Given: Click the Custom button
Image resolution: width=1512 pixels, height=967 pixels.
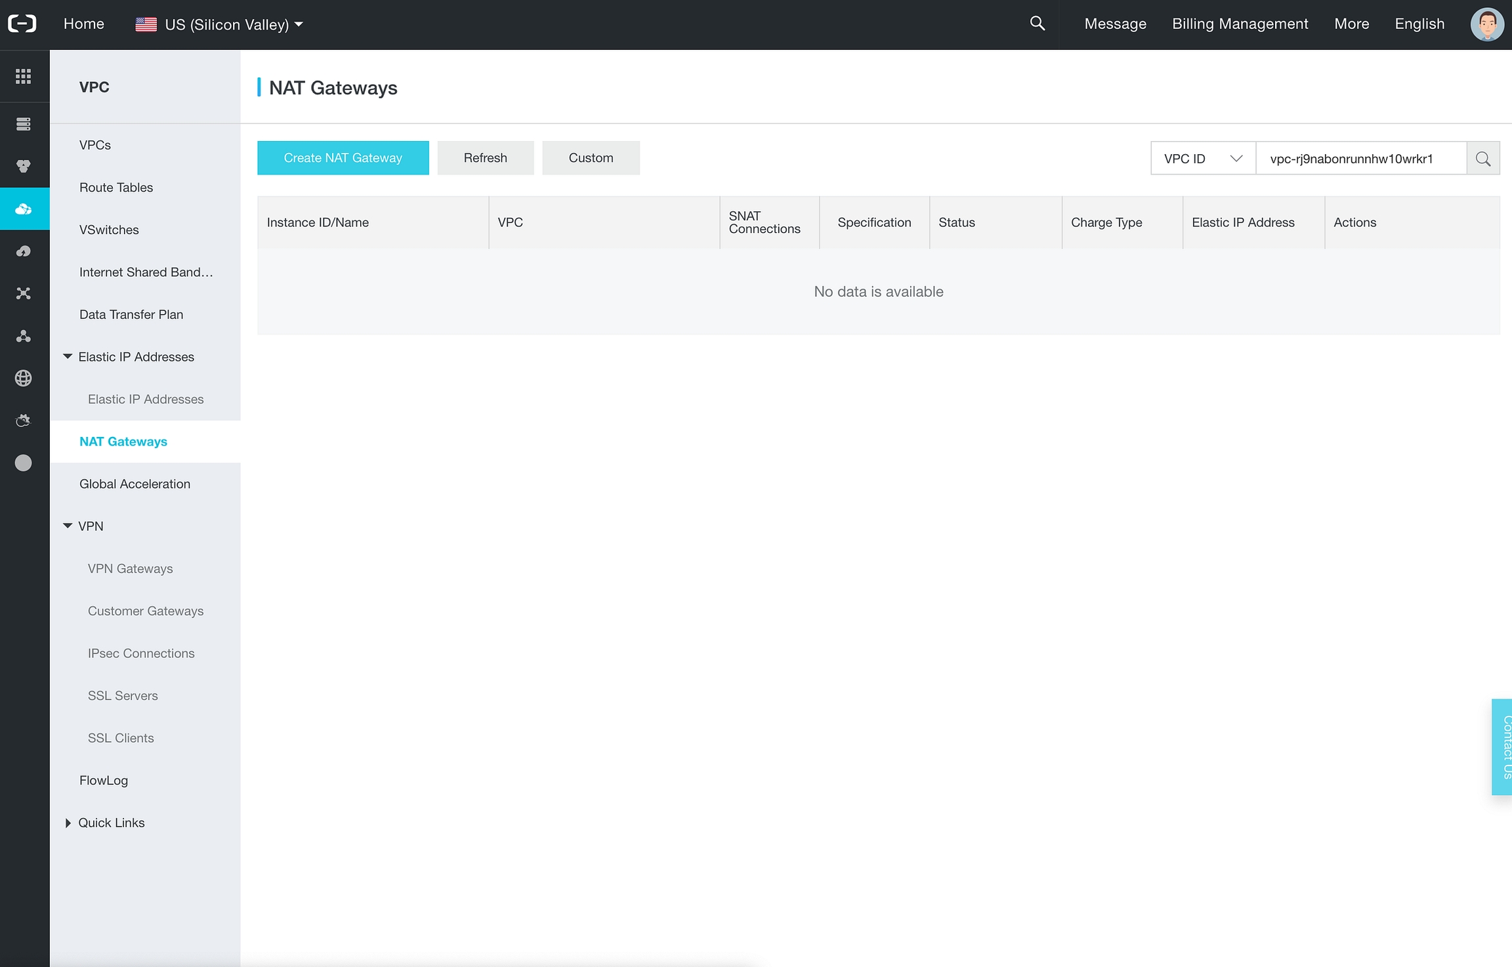Looking at the screenshot, I should [x=591, y=158].
